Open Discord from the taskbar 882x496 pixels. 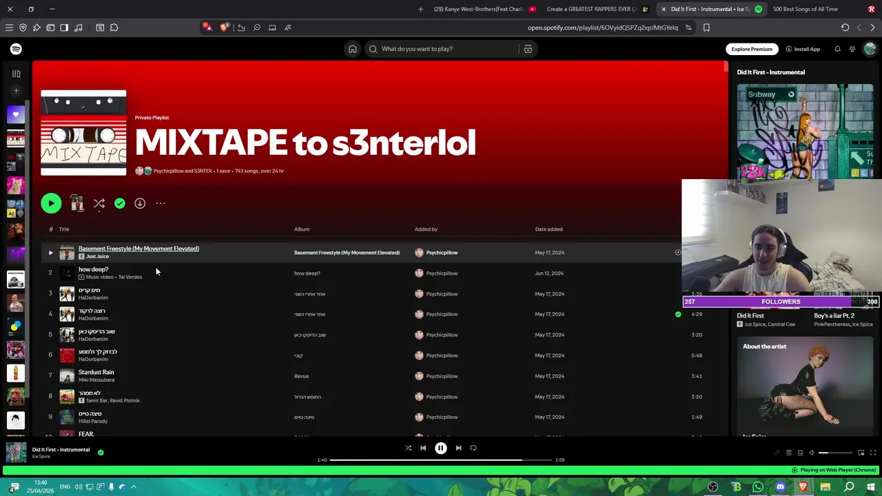click(x=780, y=487)
